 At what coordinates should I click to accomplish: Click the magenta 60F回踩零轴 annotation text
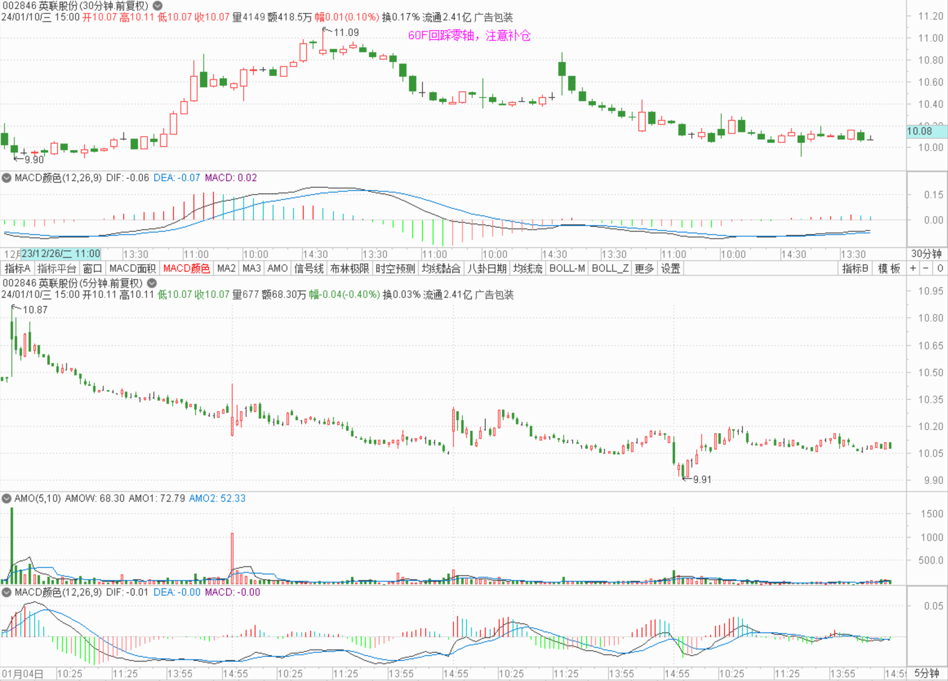469,35
